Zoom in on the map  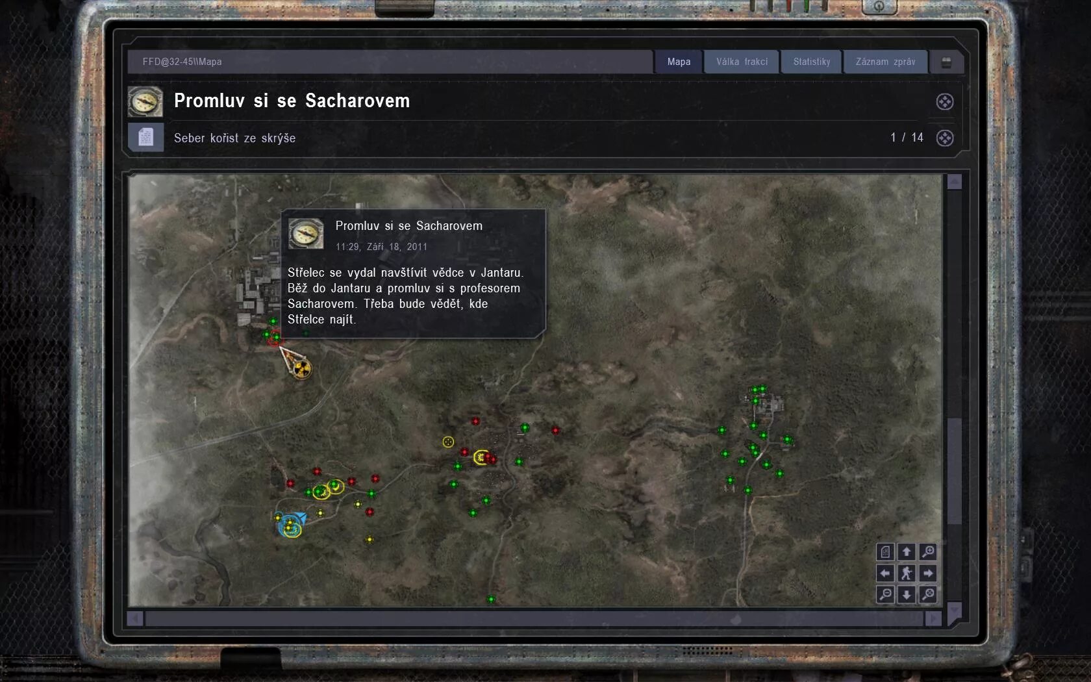pyautogui.click(x=928, y=552)
